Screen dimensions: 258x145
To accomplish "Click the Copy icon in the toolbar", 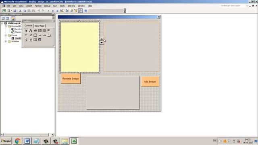I will click(25, 11).
